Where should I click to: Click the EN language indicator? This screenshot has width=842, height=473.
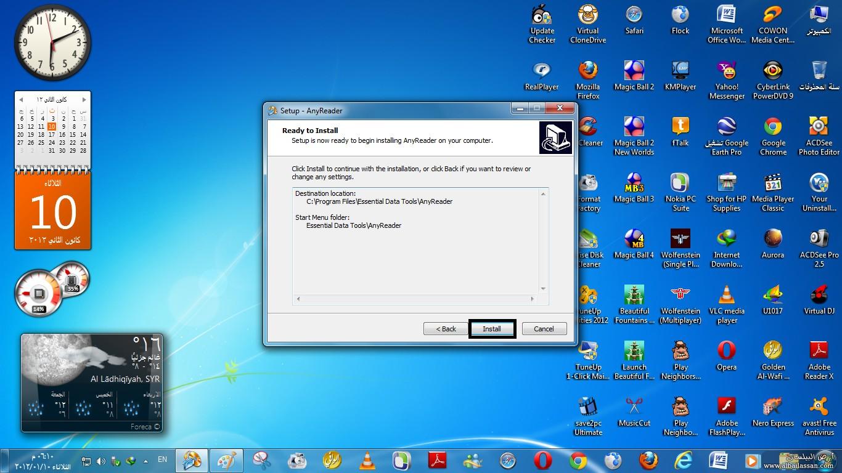[x=163, y=459]
